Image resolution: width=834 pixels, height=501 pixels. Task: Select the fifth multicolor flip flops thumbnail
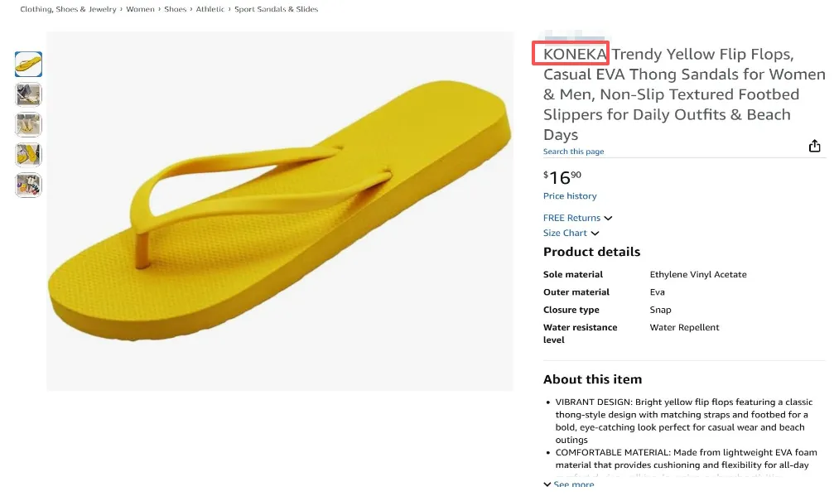[x=28, y=185]
